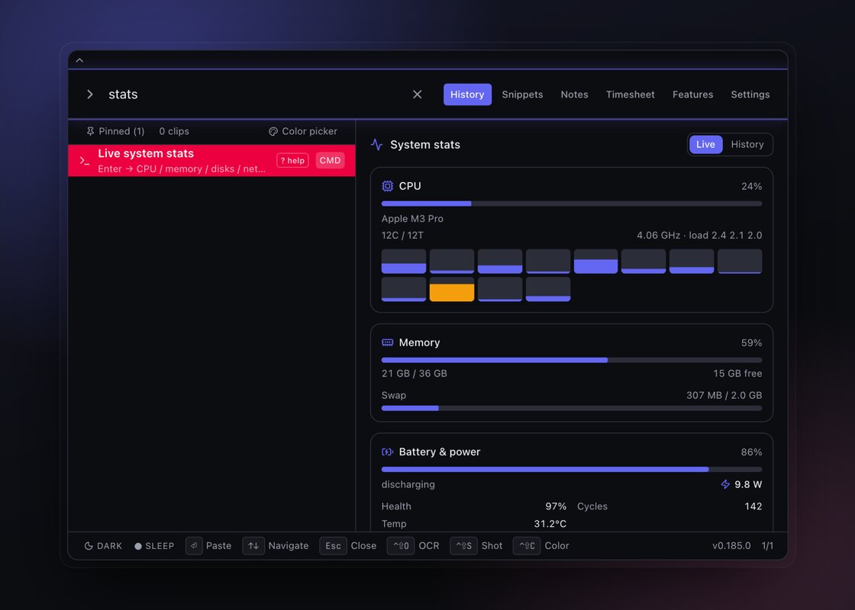Click '15 GB free' text
The image size is (855, 610).
[737, 374]
